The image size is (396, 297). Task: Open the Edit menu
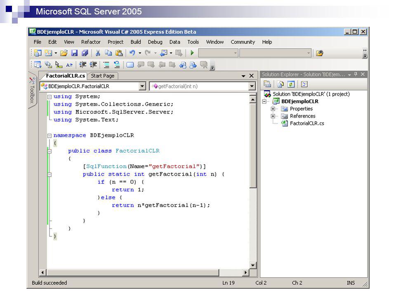pyautogui.click(x=52, y=42)
